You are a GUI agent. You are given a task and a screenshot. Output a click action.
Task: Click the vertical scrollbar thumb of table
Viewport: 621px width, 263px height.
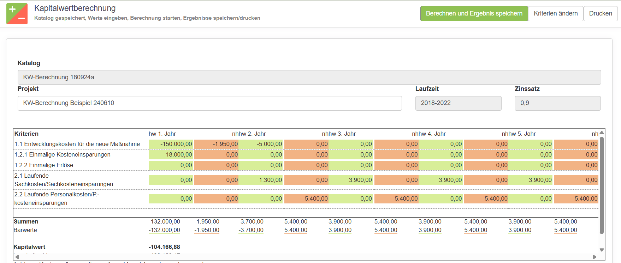click(x=602, y=185)
